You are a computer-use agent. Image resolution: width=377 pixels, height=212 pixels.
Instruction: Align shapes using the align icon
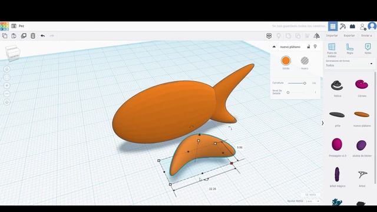click(x=307, y=36)
